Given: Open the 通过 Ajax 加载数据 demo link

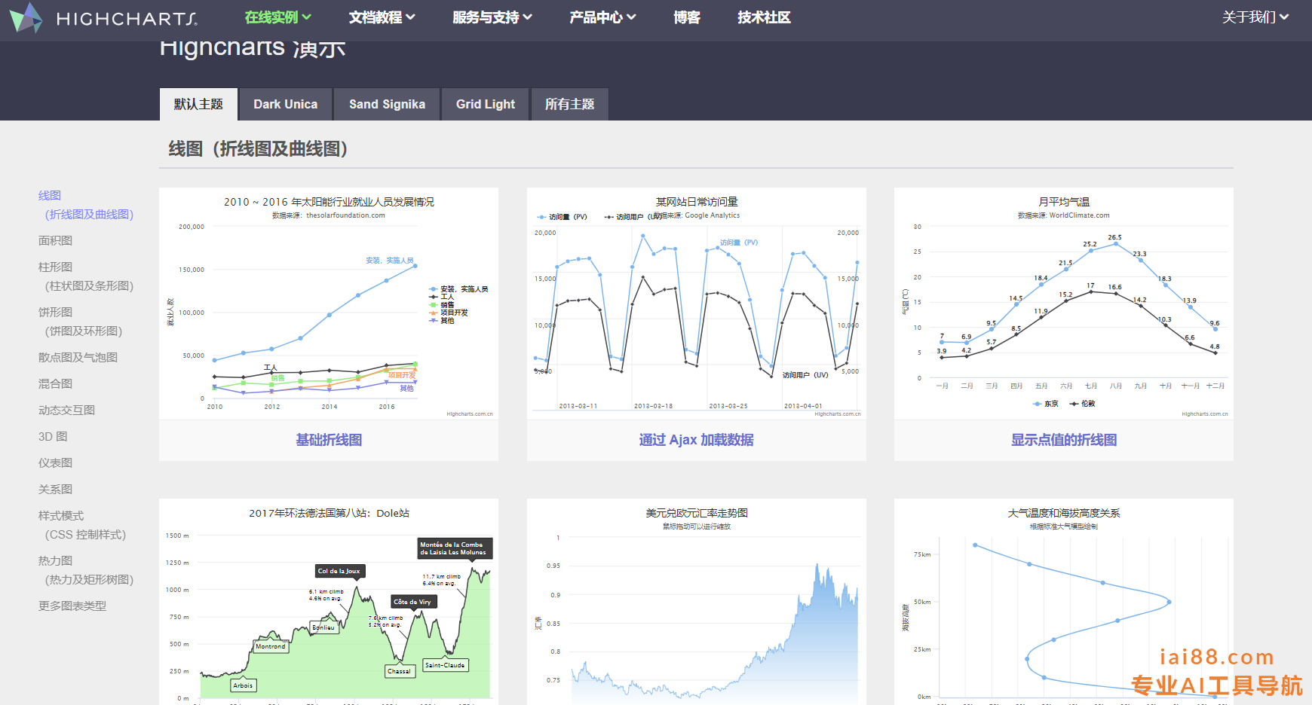Looking at the screenshot, I should [696, 440].
